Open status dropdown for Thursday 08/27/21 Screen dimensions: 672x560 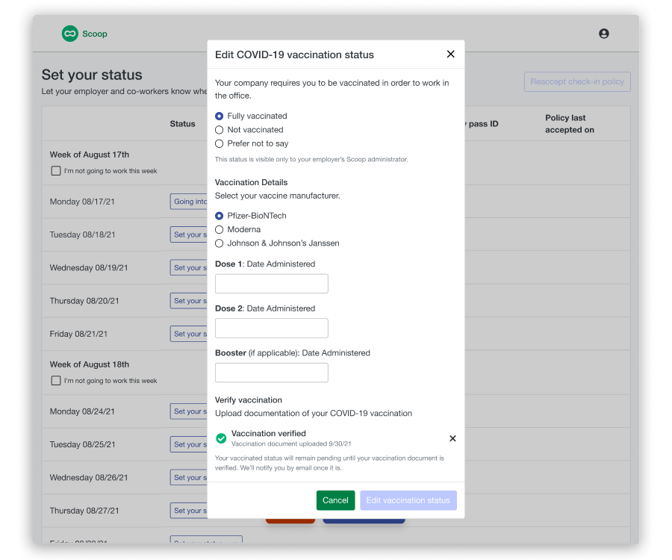point(189,510)
